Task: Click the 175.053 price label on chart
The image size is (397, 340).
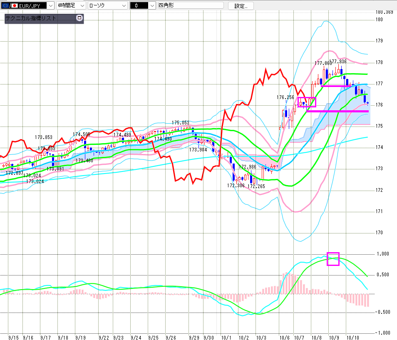Action: (181, 123)
